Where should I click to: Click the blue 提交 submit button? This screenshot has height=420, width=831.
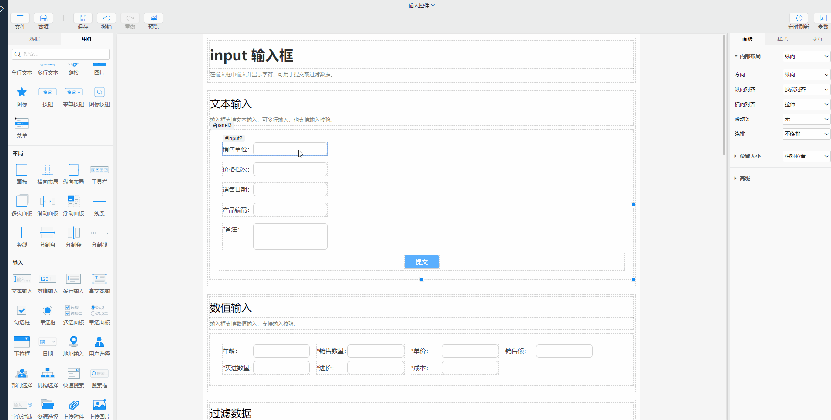click(x=422, y=262)
